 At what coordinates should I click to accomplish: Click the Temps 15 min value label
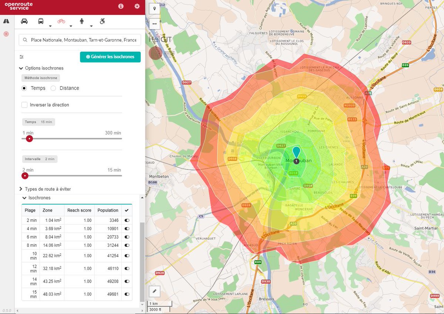point(38,122)
